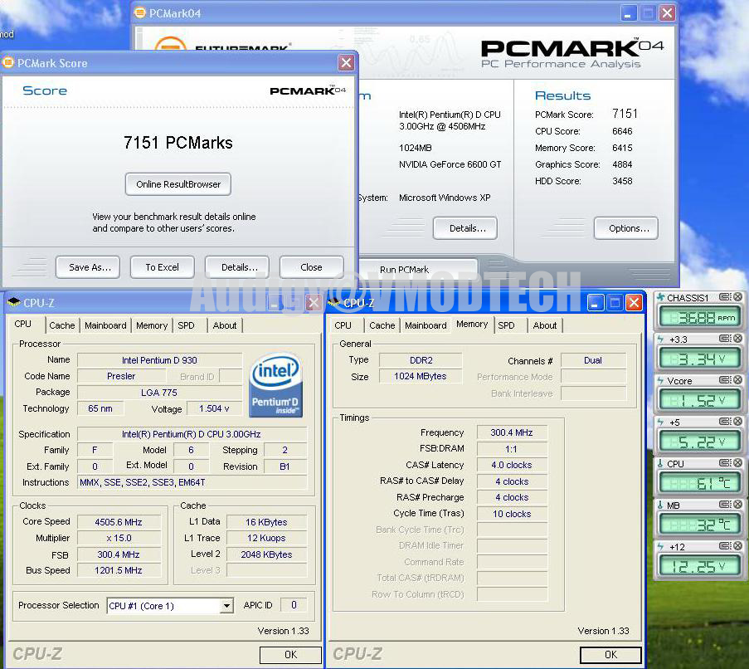Click the PCMark Score window title icon
Screen dimensions: 749x669
(x=8, y=62)
